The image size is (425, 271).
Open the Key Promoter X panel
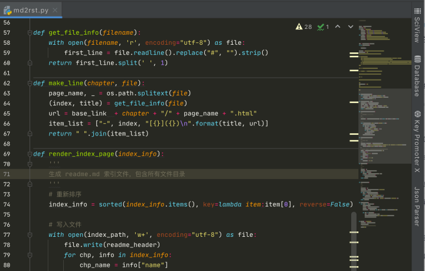click(x=417, y=141)
